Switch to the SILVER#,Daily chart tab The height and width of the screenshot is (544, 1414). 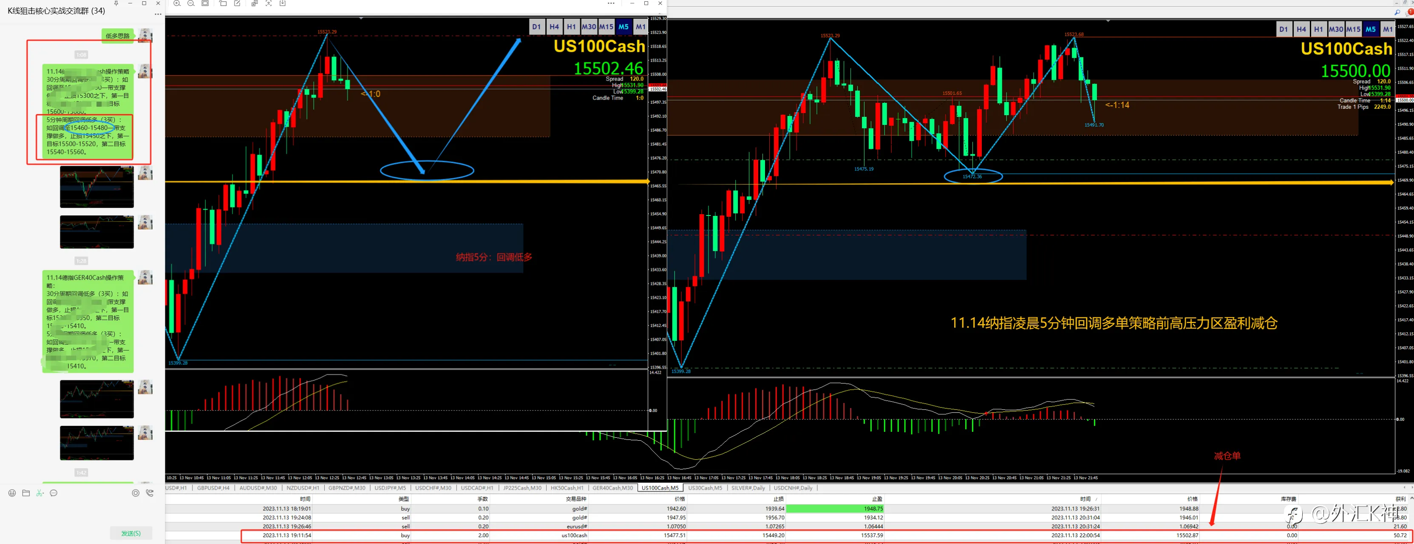click(748, 487)
